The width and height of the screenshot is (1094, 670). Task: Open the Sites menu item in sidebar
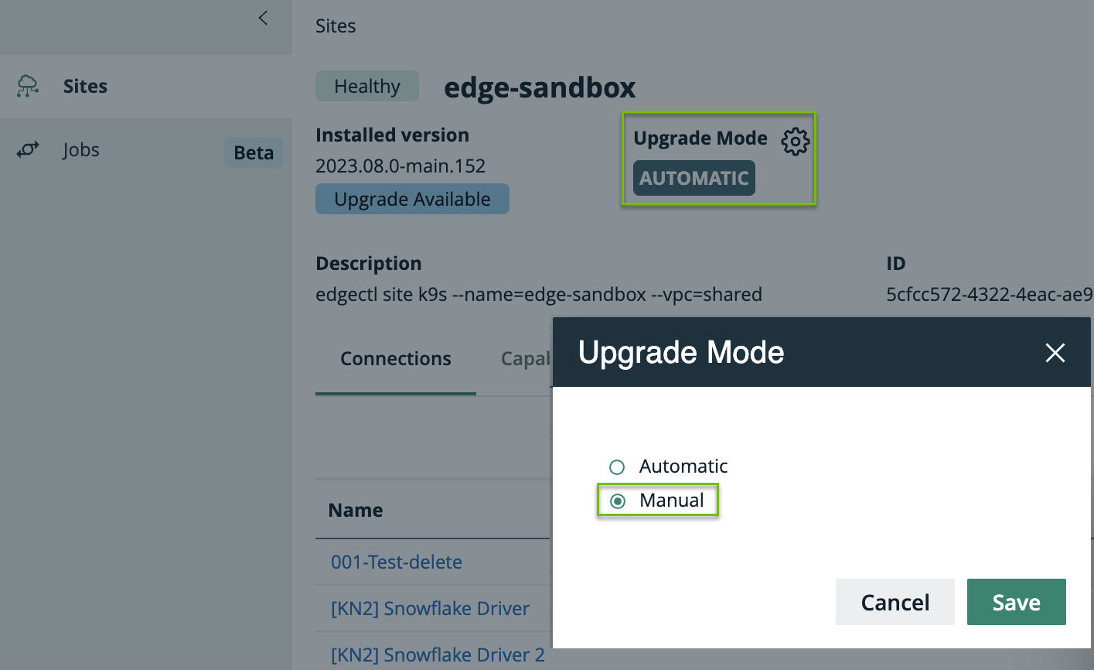point(85,86)
